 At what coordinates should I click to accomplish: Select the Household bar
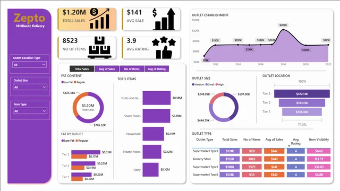(x=154, y=134)
